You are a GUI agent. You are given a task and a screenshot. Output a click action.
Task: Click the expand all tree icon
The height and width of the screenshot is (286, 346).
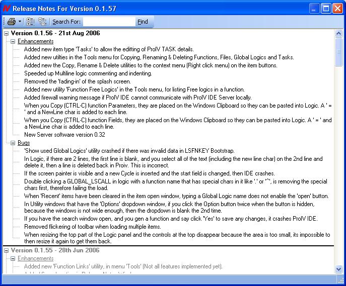tap(30, 22)
